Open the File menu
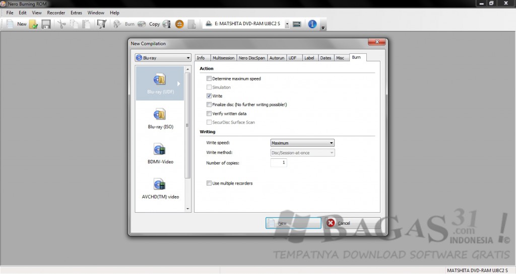 [10, 13]
